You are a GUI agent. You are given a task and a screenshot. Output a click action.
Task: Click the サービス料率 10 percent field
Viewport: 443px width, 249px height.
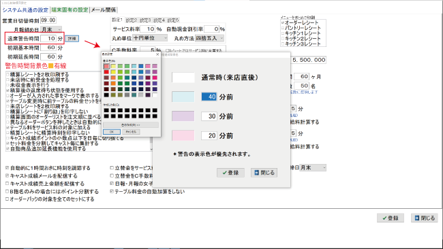(x=147, y=29)
